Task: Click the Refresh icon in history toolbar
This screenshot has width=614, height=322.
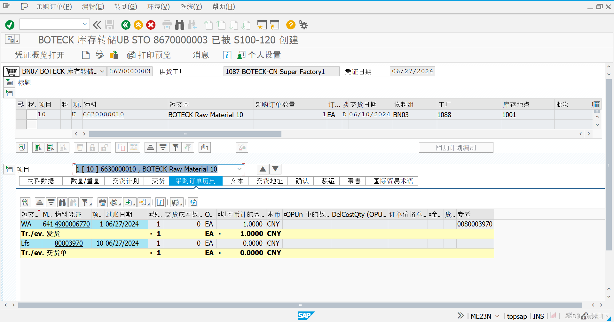Action: click(193, 202)
